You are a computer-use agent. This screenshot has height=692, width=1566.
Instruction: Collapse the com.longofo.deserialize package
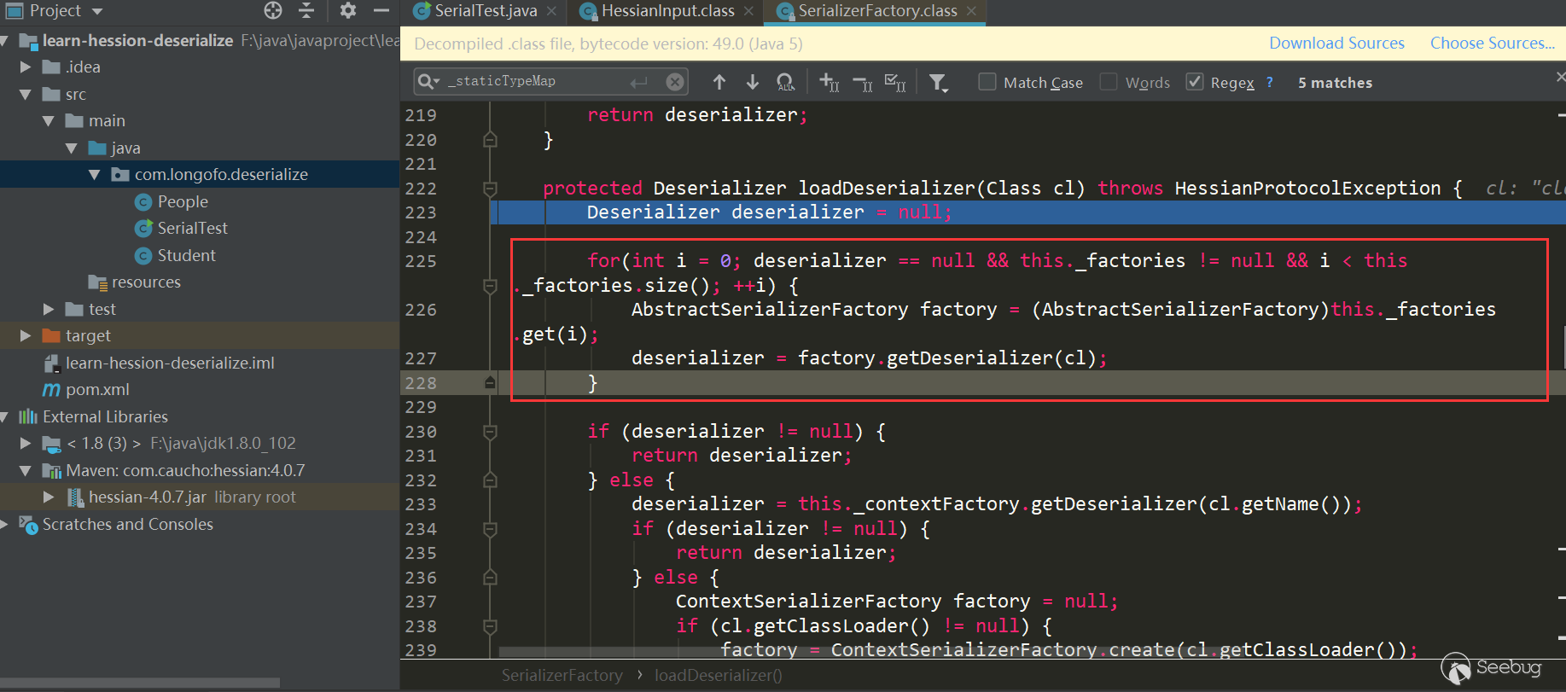95,174
